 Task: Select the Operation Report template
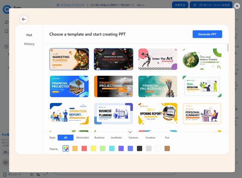pos(69,114)
